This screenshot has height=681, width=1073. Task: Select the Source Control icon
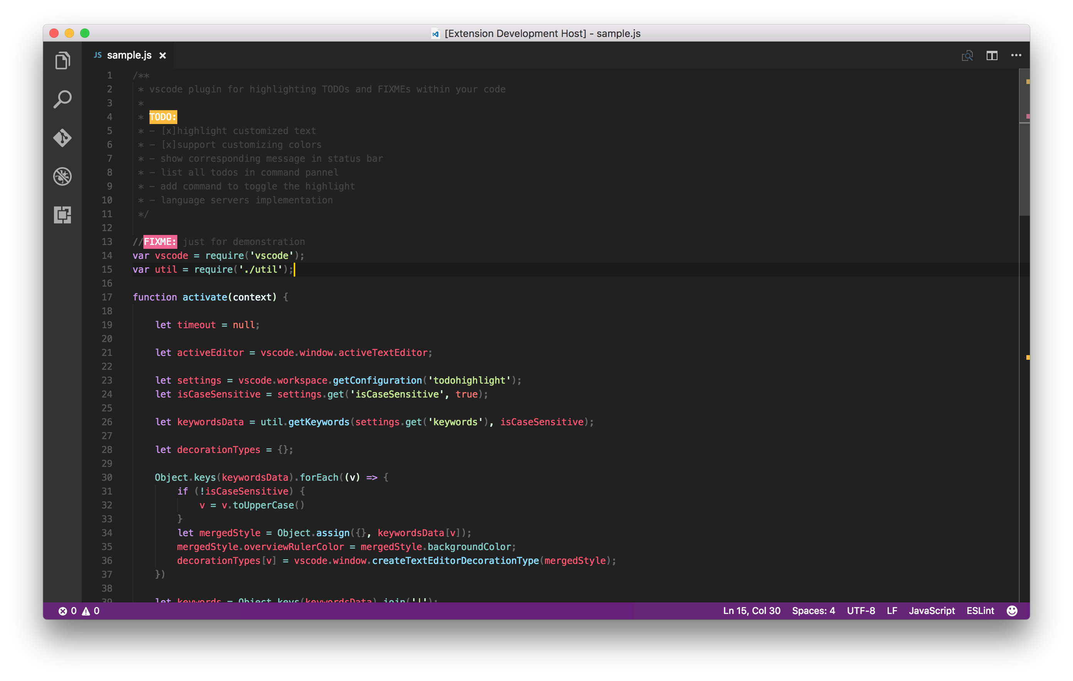[x=62, y=137]
